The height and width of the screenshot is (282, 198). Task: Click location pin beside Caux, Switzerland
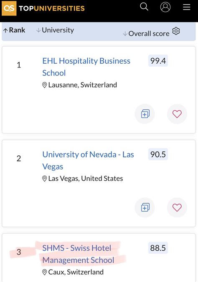click(44, 272)
